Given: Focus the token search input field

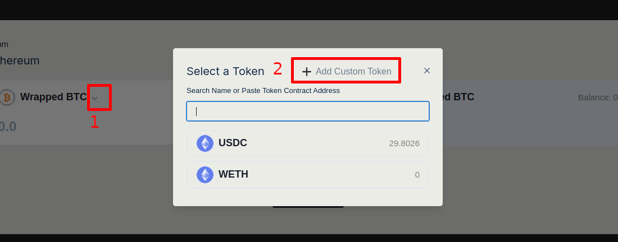Looking at the screenshot, I should click(x=308, y=111).
